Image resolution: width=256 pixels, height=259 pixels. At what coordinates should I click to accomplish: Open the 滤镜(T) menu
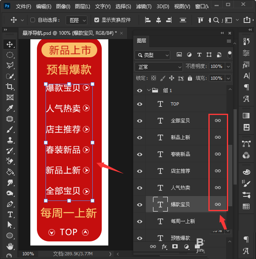pyautogui.click(x=144, y=7)
